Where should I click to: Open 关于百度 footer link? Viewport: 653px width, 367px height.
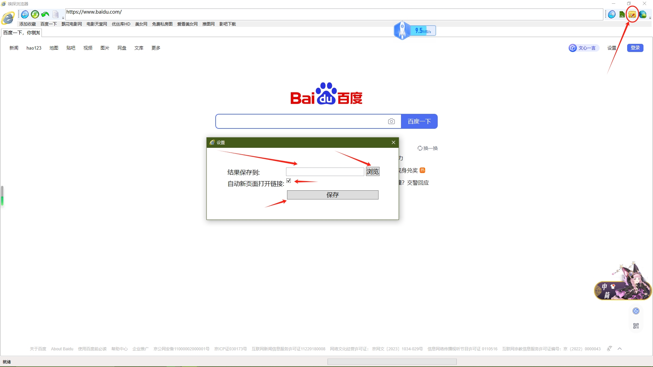pos(38,349)
